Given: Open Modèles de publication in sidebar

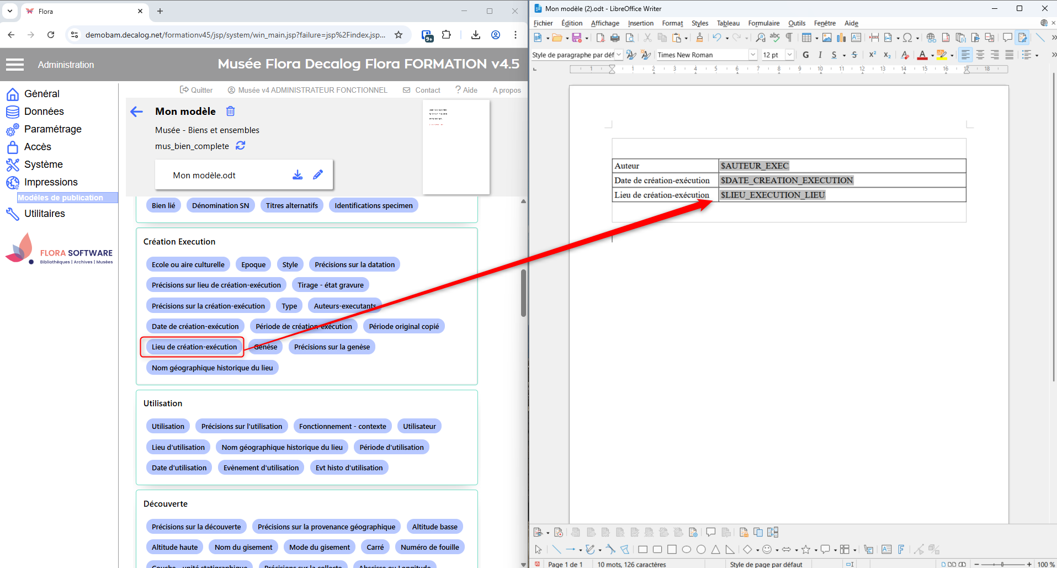Looking at the screenshot, I should [61, 198].
